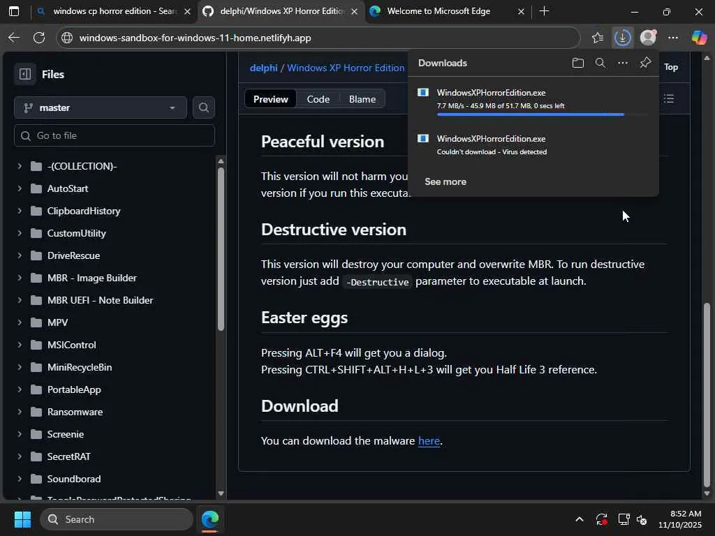Open the Favorites star icon
The height and width of the screenshot is (536, 715).
[598, 38]
